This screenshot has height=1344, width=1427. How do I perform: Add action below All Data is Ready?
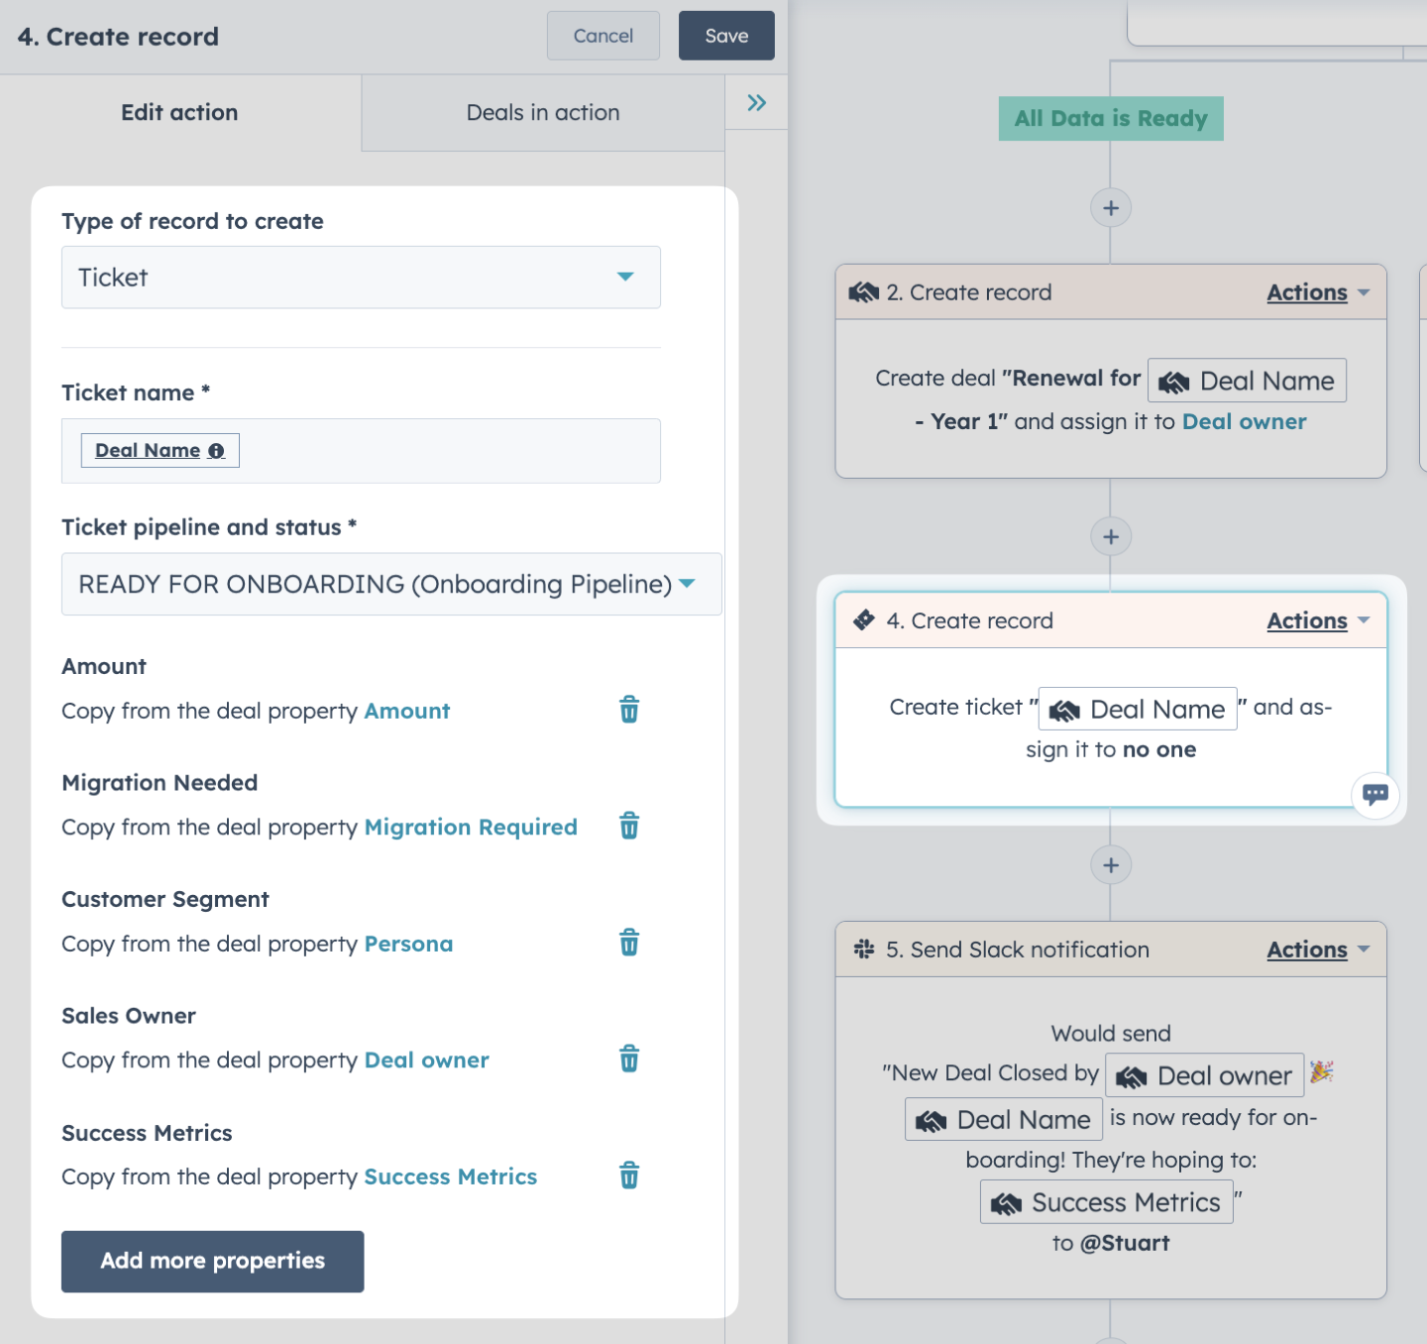coord(1111,208)
